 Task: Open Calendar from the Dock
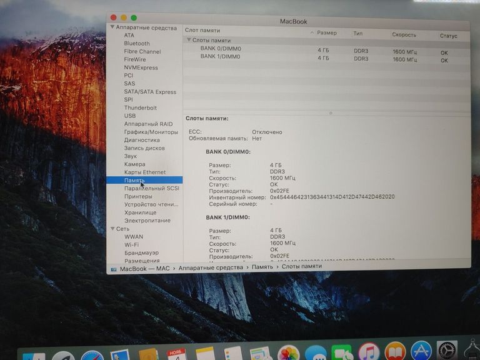point(176,354)
